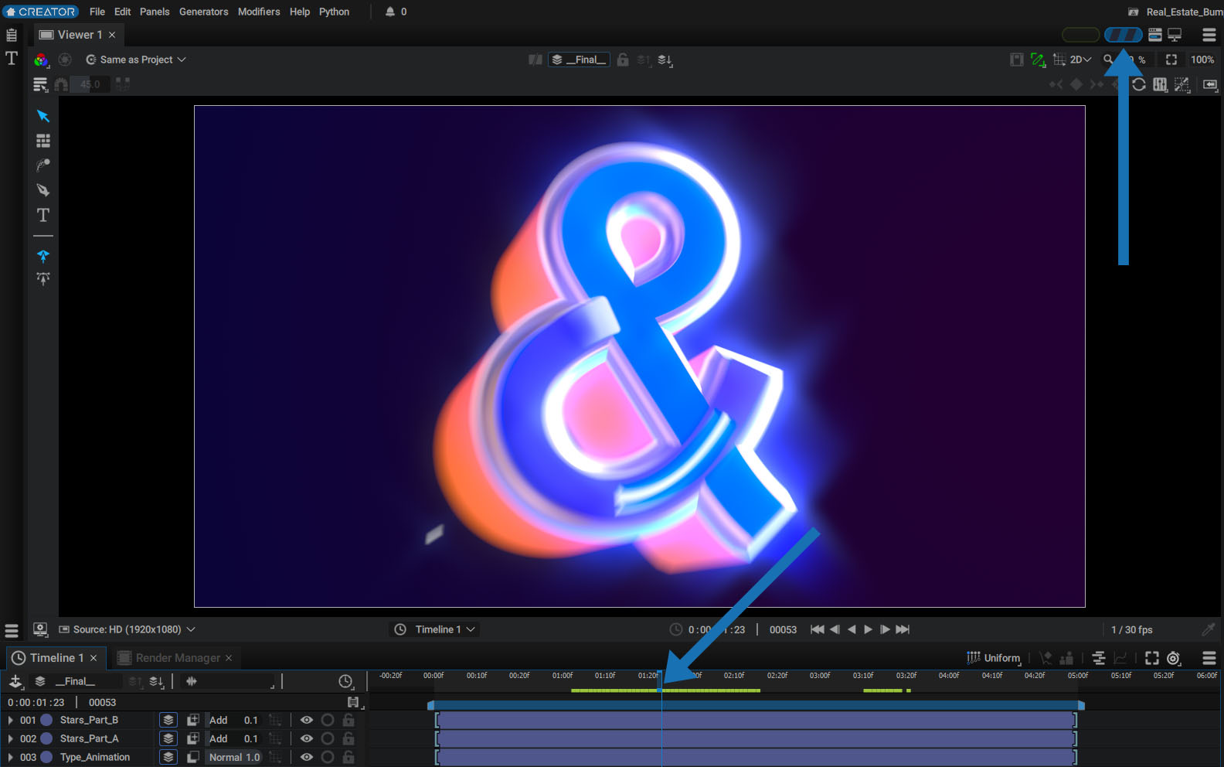Select the grid layout tool in viewer toolbar

click(43, 141)
